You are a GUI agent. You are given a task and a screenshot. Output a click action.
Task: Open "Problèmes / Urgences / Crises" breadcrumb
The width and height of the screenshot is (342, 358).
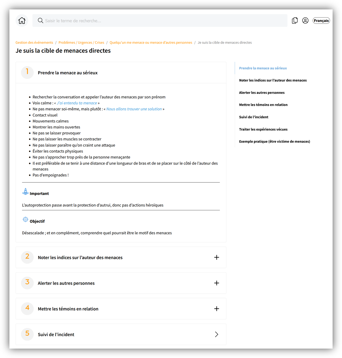click(x=81, y=43)
